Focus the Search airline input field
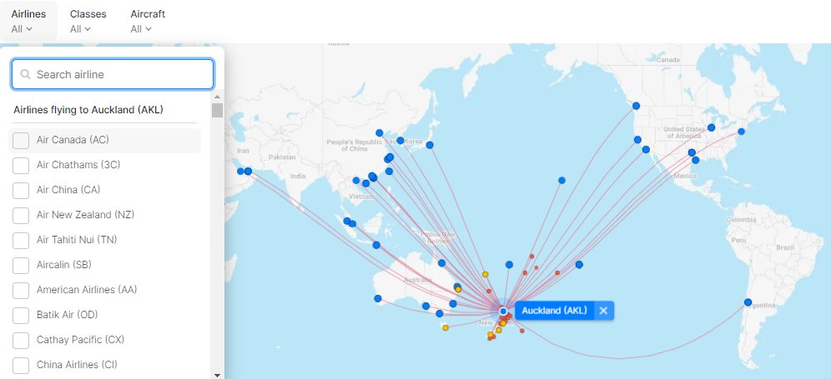The height and width of the screenshot is (379, 831). pos(113,74)
